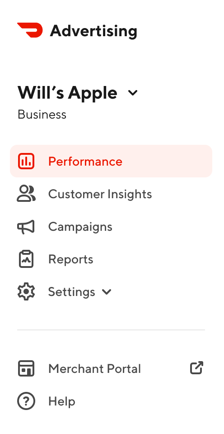The height and width of the screenshot is (434, 224).
Task: Expand the Will's Apple account chevron
Action: [x=133, y=93]
